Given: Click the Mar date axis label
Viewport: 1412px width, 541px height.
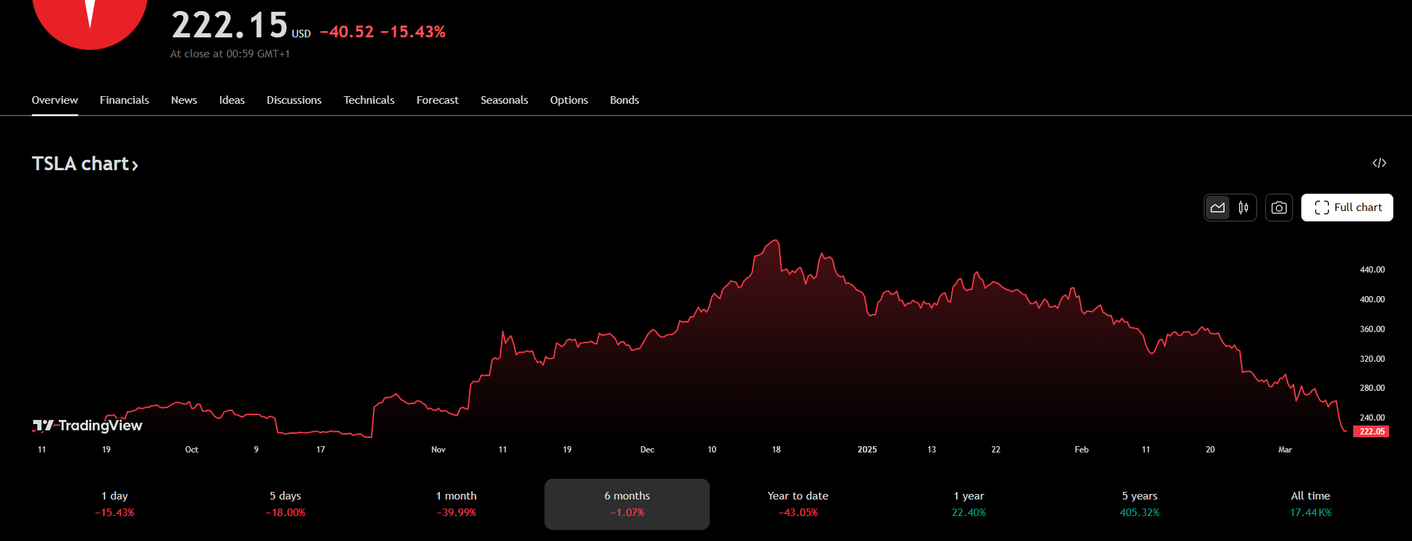Looking at the screenshot, I should 1285,450.
